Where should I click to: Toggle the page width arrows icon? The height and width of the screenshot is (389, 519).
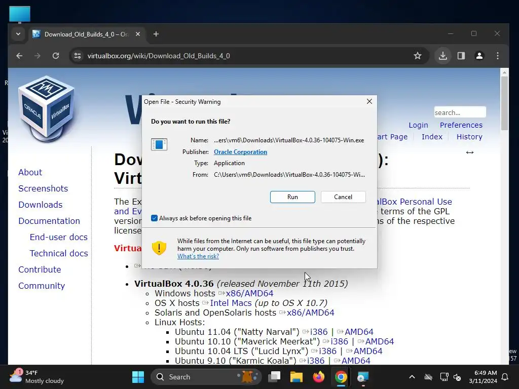(470, 152)
